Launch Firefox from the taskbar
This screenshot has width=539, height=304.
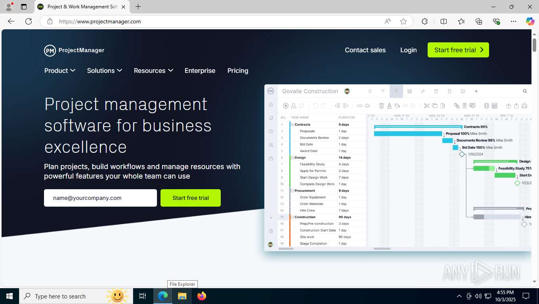(x=201, y=296)
